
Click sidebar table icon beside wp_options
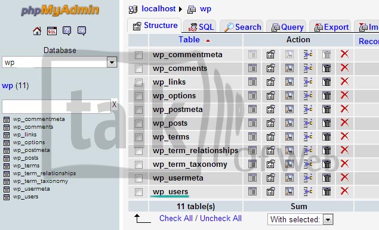7,143
